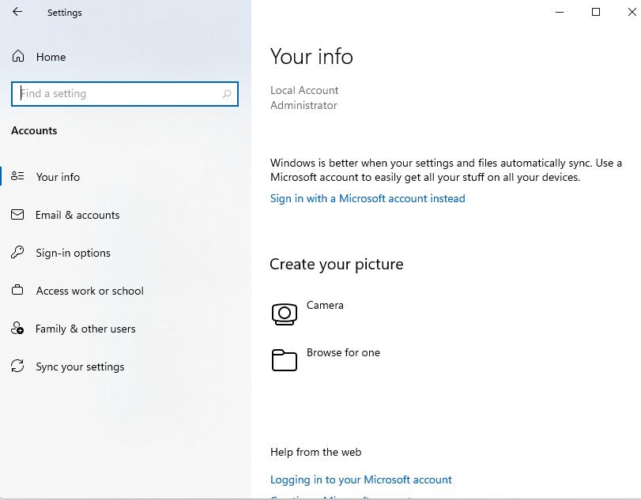Click the Camera icon under Create your picture
Image resolution: width=641 pixels, height=500 pixels.
point(285,314)
